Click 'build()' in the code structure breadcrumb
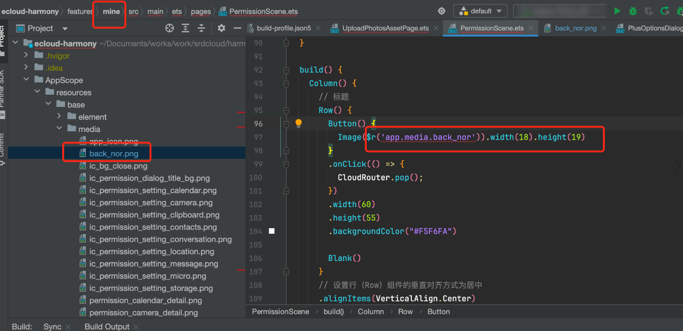This screenshot has height=331, width=683. [x=334, y=311]
